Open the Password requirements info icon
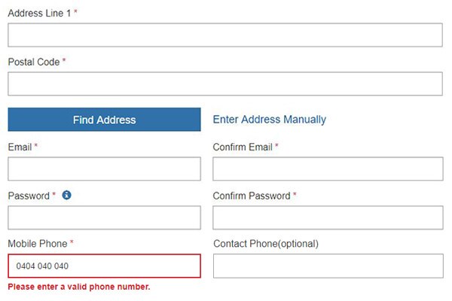This screenshot has width=452, height=301. 66,196
